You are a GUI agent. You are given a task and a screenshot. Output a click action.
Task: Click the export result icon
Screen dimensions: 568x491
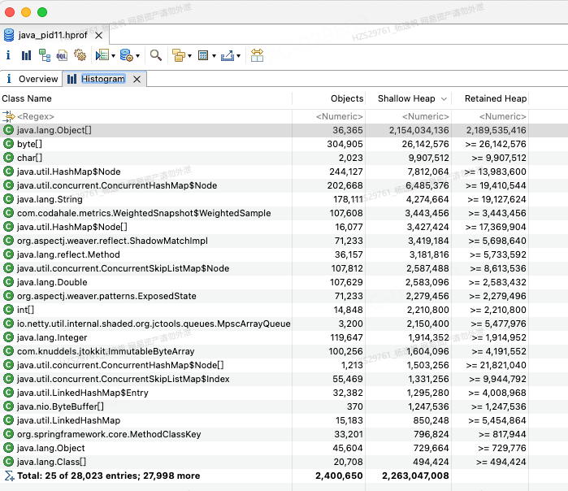(x=228, y=55)
